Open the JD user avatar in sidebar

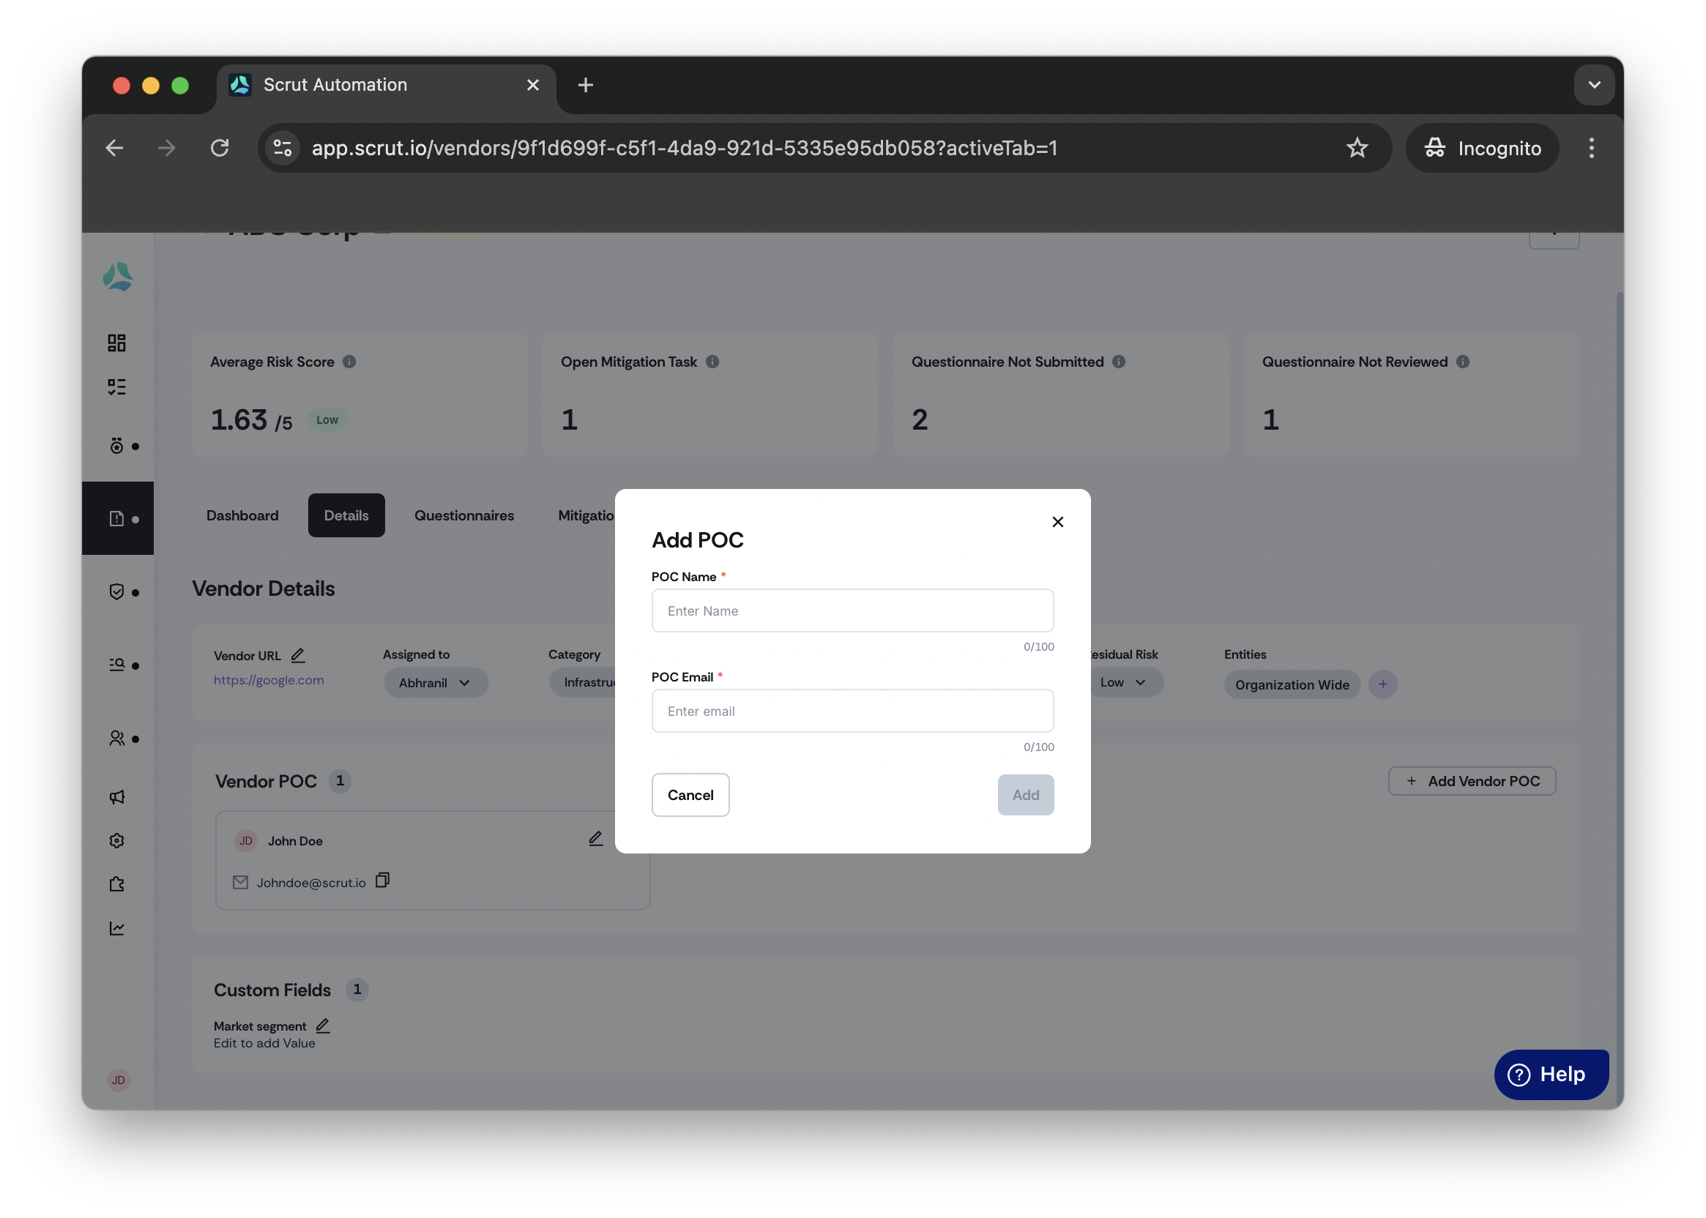pos(119,1080)
